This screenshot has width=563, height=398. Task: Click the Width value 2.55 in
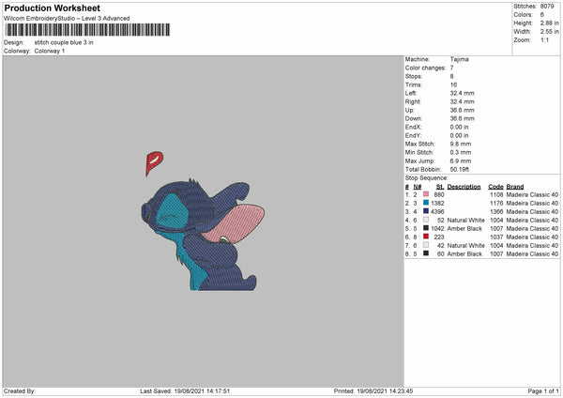[x=549, y=32]
